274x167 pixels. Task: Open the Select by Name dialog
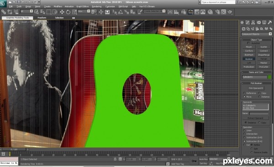pyautogui.click(x=42, y=12)
